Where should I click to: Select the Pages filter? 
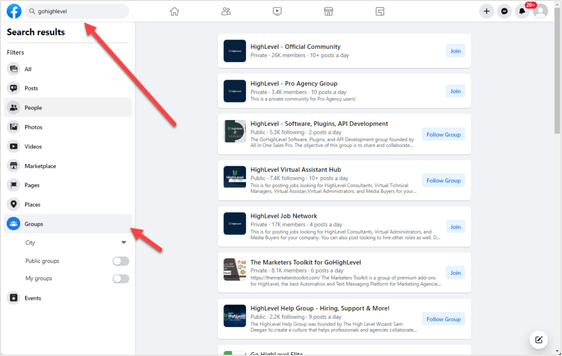pyautogui.click(x=68, y=185)
